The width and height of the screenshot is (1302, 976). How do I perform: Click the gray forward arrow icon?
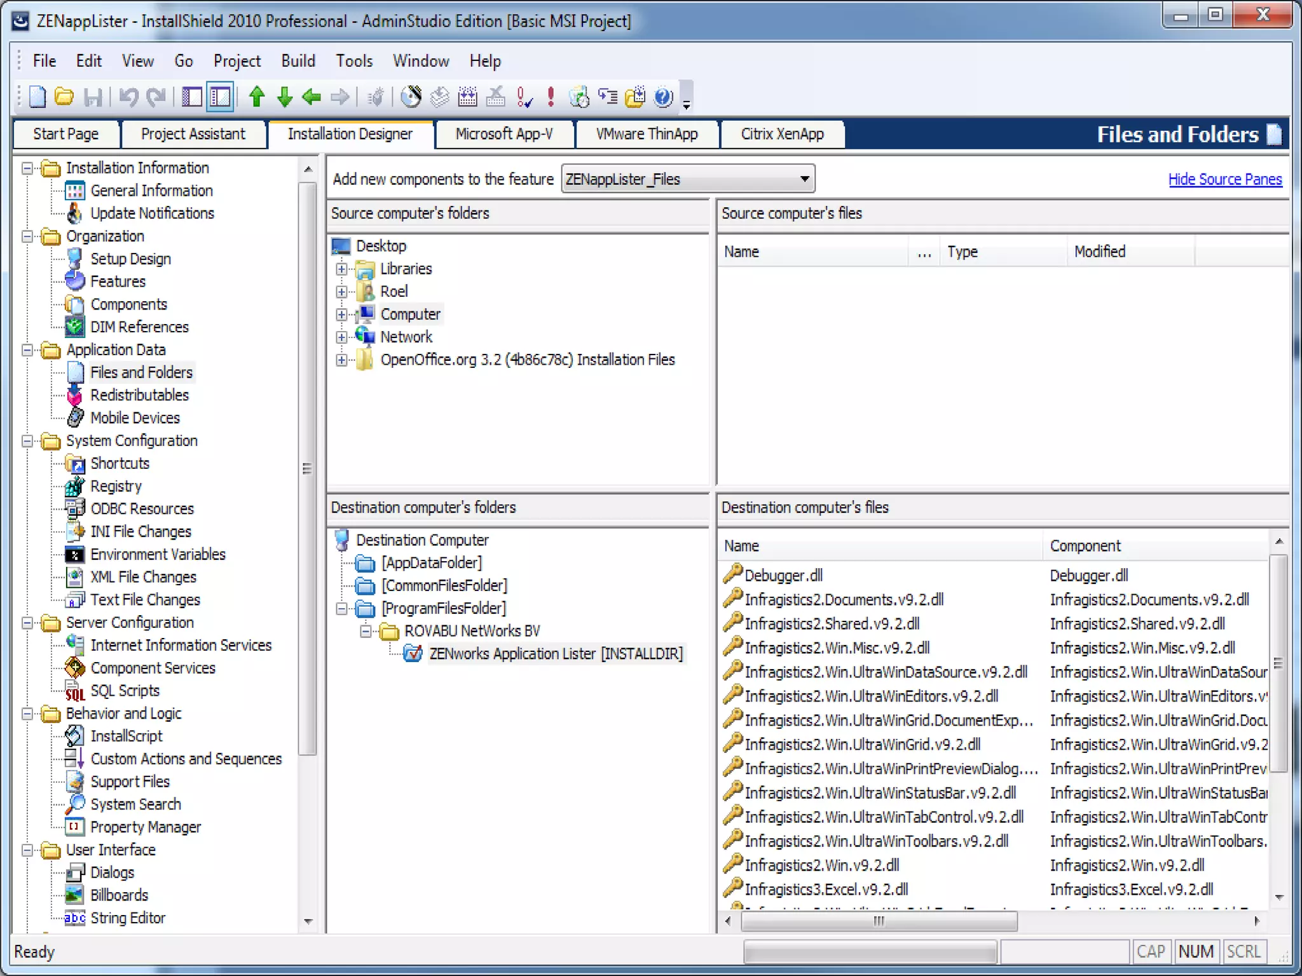pos(340,97)
